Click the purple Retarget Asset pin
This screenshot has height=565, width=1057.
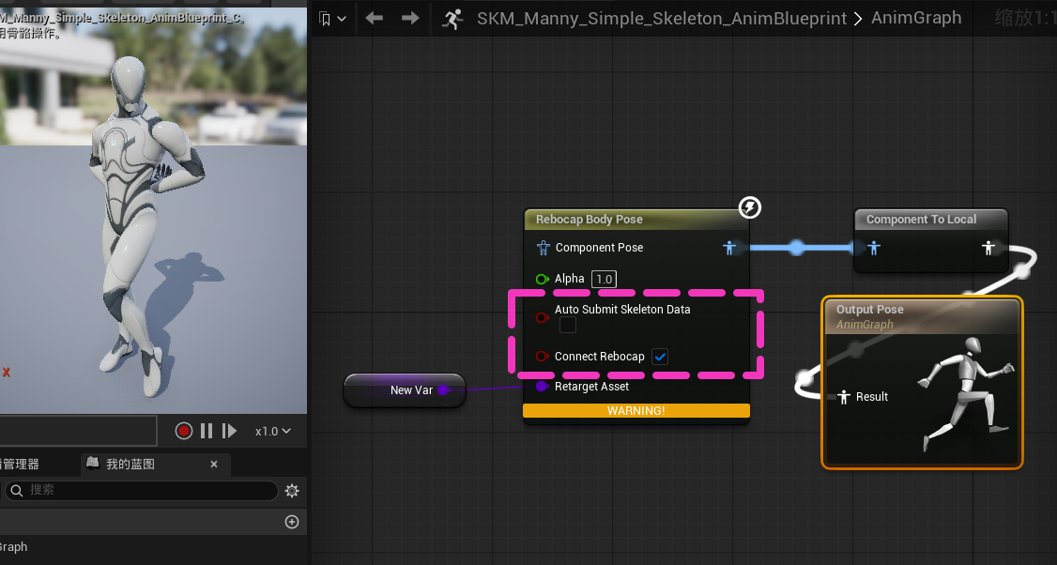[x=542, y=387]
